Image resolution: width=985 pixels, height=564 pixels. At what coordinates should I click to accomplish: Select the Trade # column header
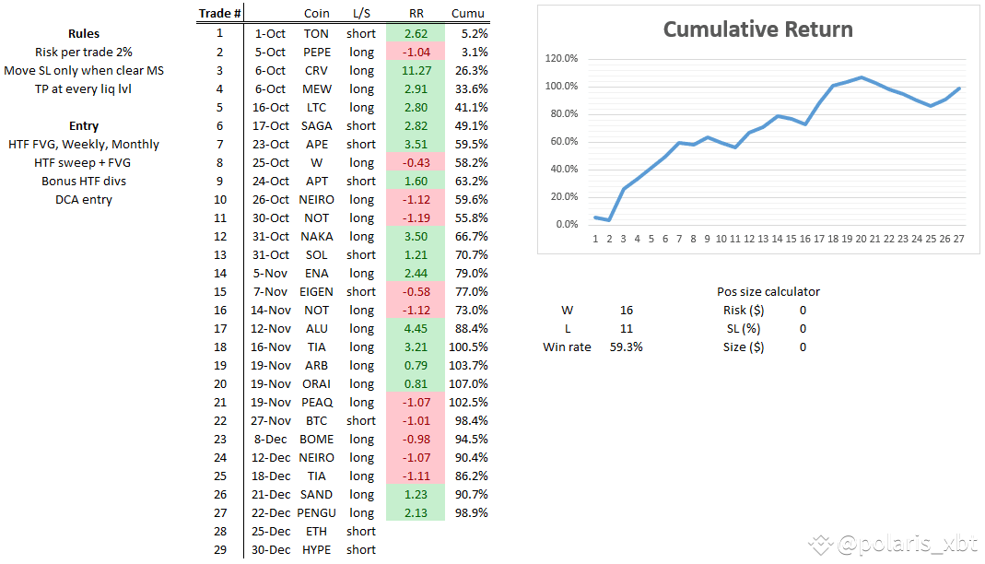219,13
